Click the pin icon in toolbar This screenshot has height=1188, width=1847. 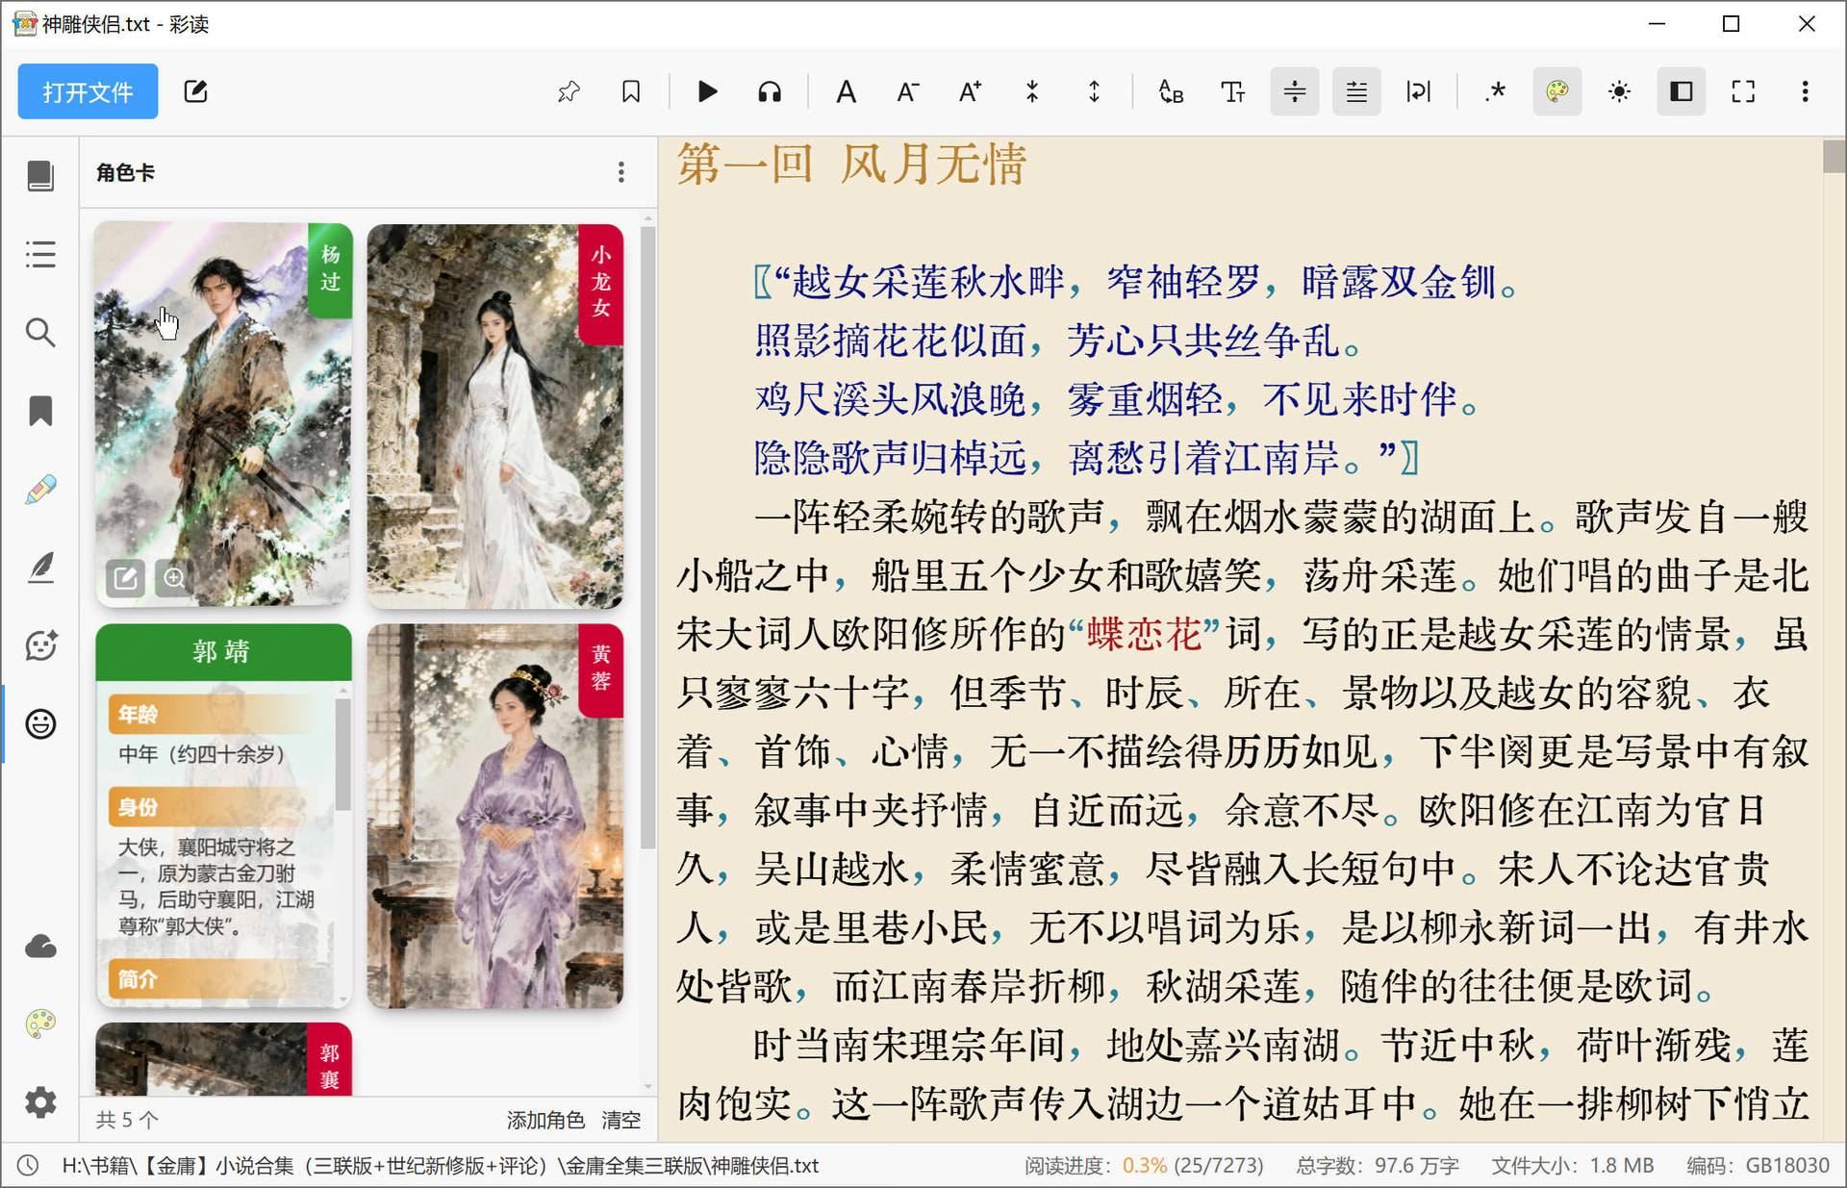569,91
